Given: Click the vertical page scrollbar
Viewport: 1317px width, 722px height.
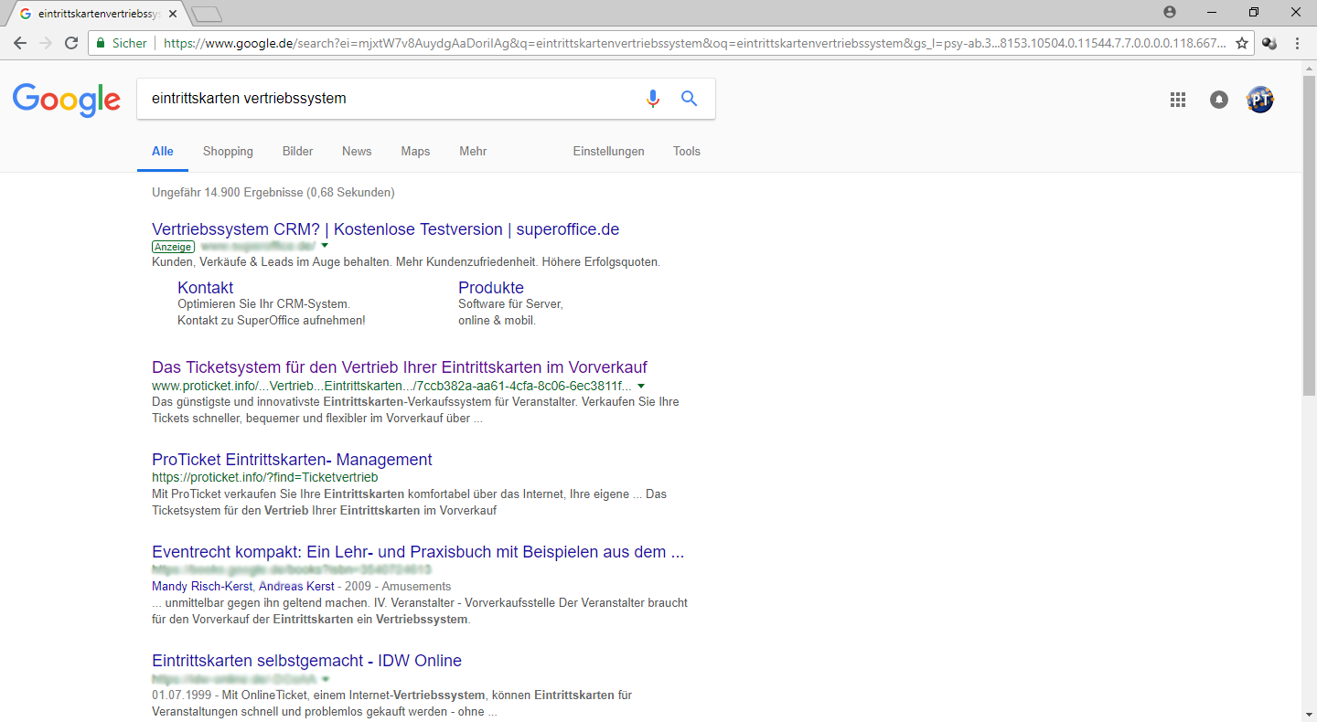Looking at the screenshot, I should [1309, 234].
